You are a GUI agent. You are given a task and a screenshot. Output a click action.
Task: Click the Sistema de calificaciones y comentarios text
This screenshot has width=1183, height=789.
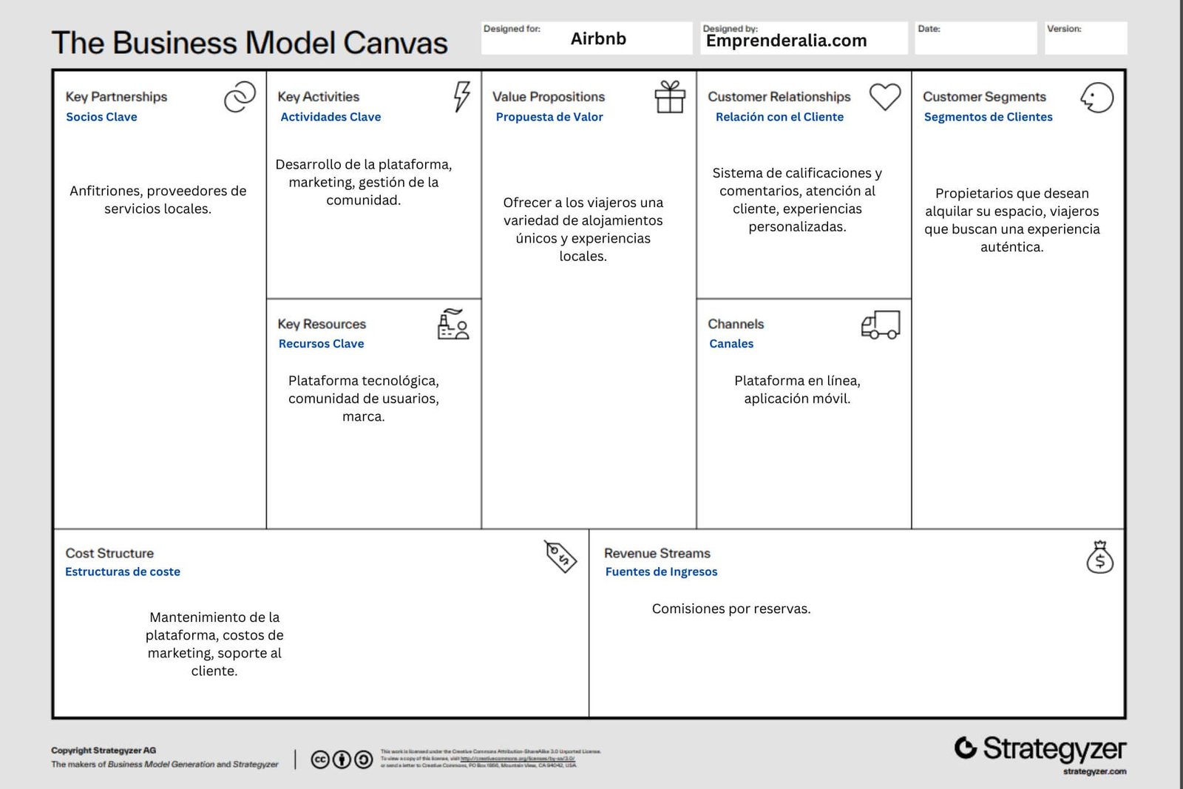(797, 200)
